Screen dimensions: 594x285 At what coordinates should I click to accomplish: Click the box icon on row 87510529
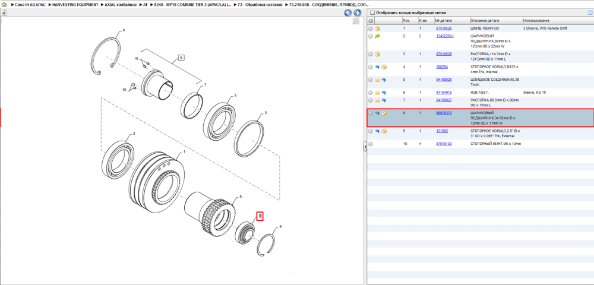click(x=377, y=54)
